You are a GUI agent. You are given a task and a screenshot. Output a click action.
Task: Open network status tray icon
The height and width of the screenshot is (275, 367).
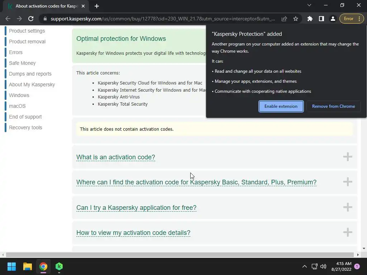pyautogui.click(x=314, y=266)
